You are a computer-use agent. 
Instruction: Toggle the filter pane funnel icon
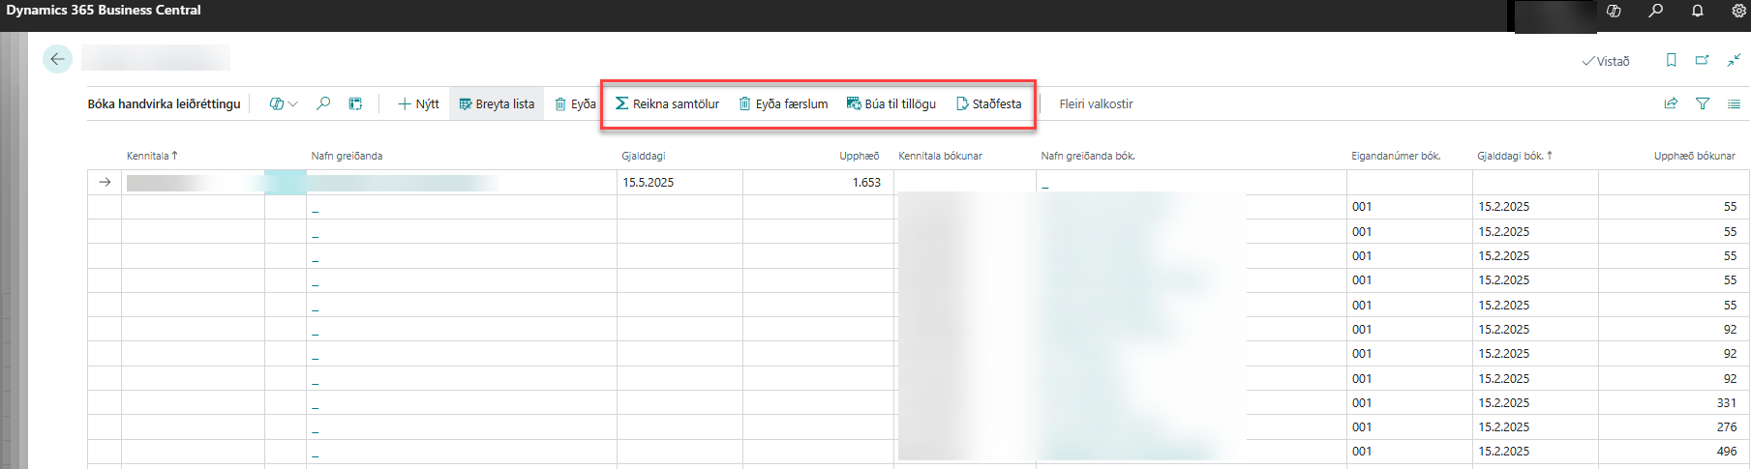(x=1703, y=103)
